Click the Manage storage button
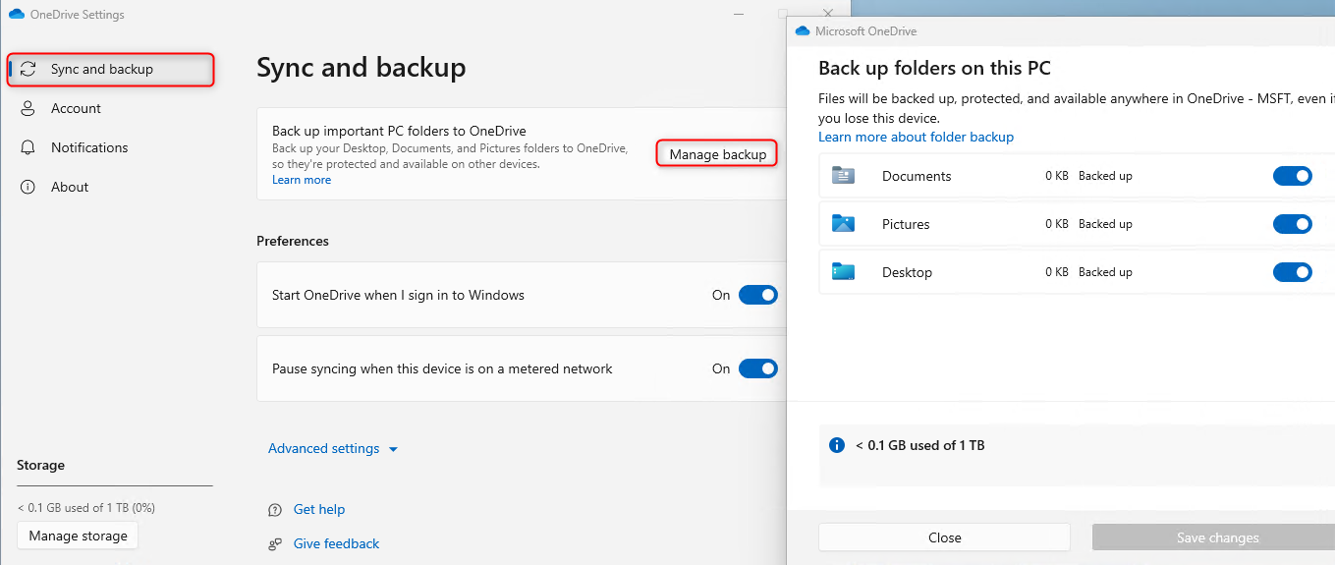 tap(79, 536)
